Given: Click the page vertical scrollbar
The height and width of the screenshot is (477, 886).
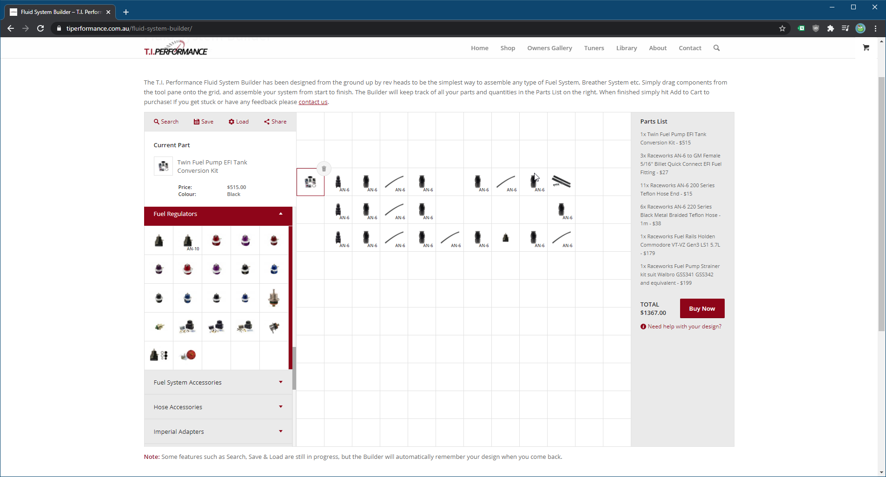Looking at the screenshot, I should tap(881, 204).
